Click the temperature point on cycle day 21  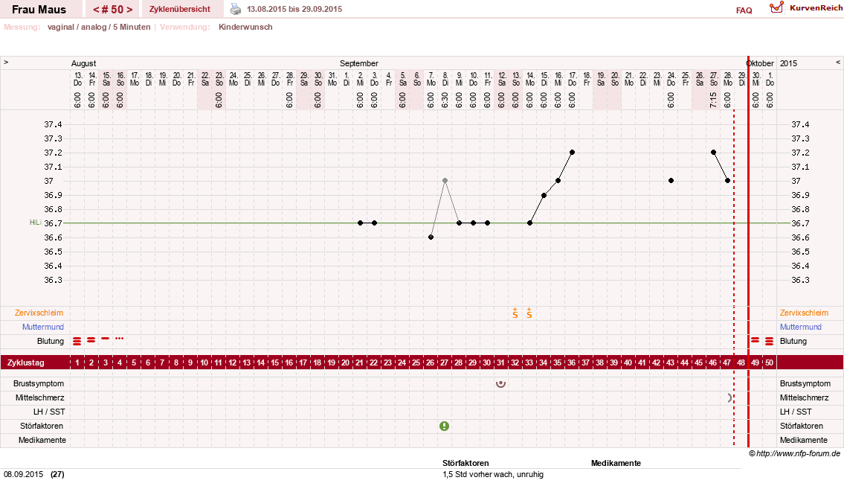(x=360, y=223)
